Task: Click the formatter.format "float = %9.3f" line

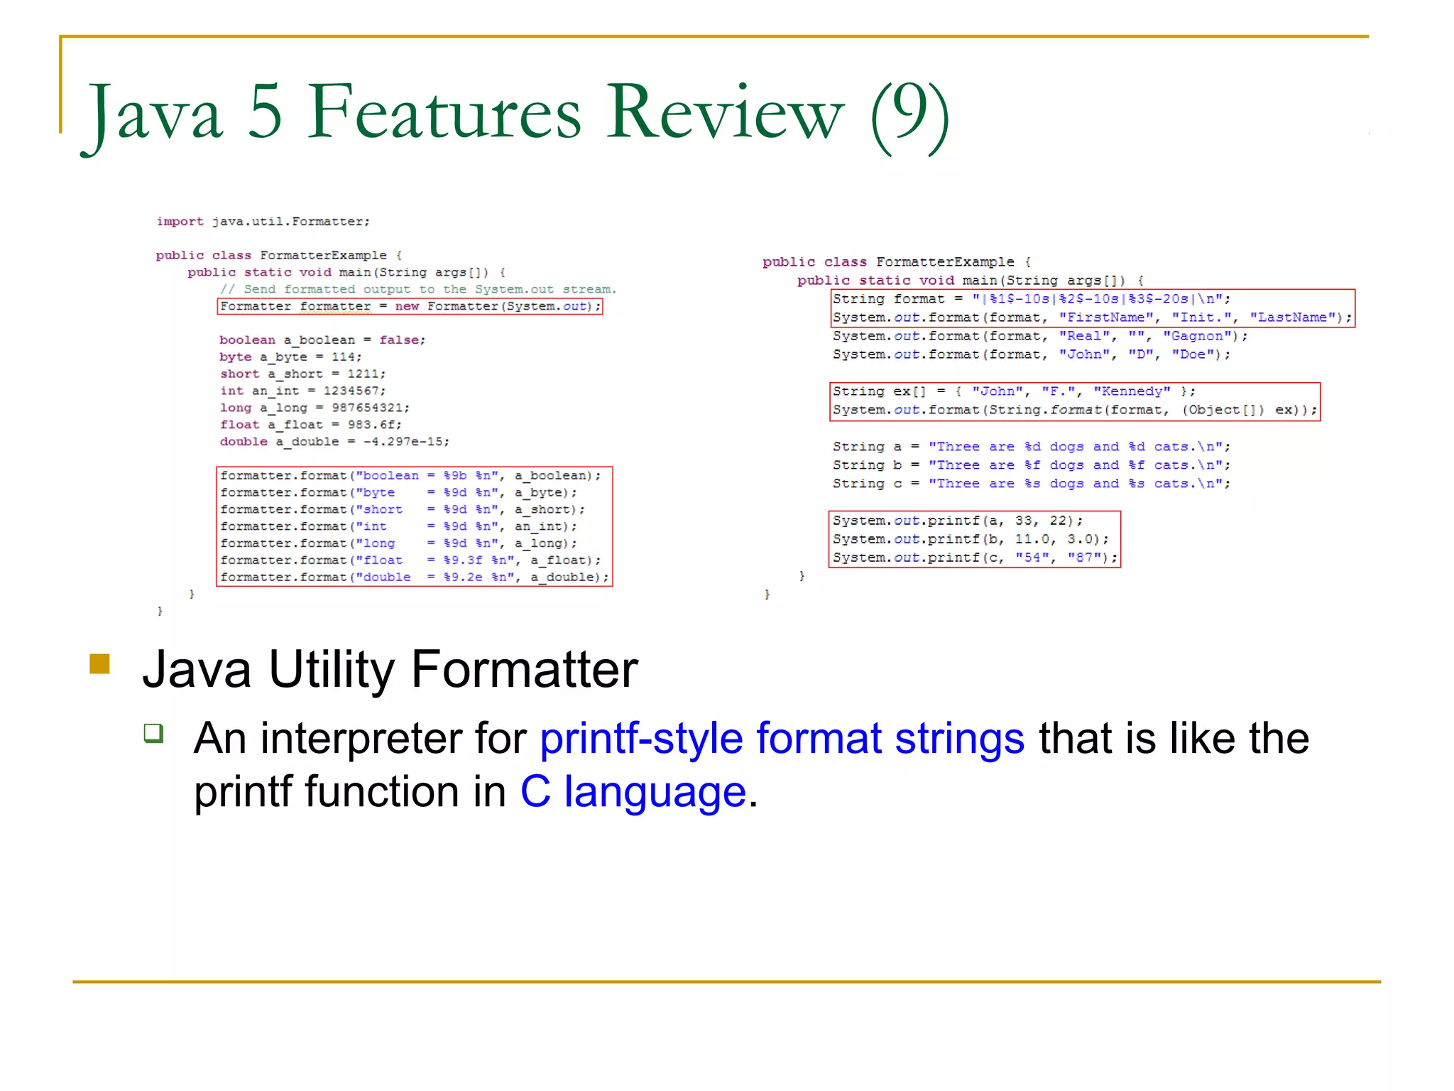Action: pos(410,560)
